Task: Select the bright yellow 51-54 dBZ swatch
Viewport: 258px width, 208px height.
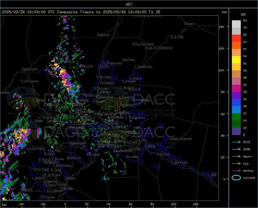Action: (x=236, y=60)
